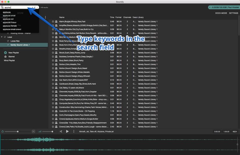Open the DOCK-MODE menu item
The width and height of the screenshot is (240, 155).
click(x=221, y=13)
